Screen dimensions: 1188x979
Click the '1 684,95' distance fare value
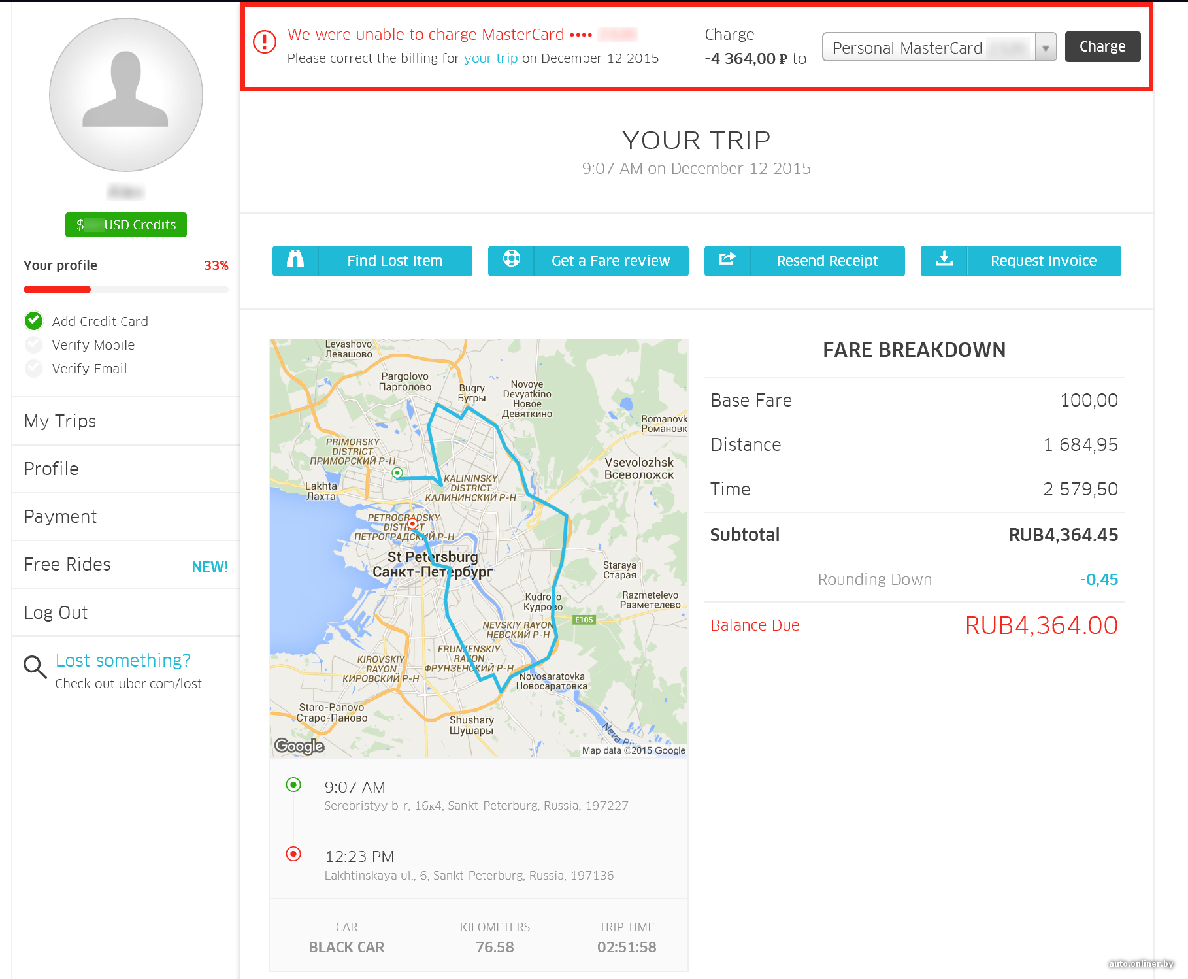point(1081,444)
